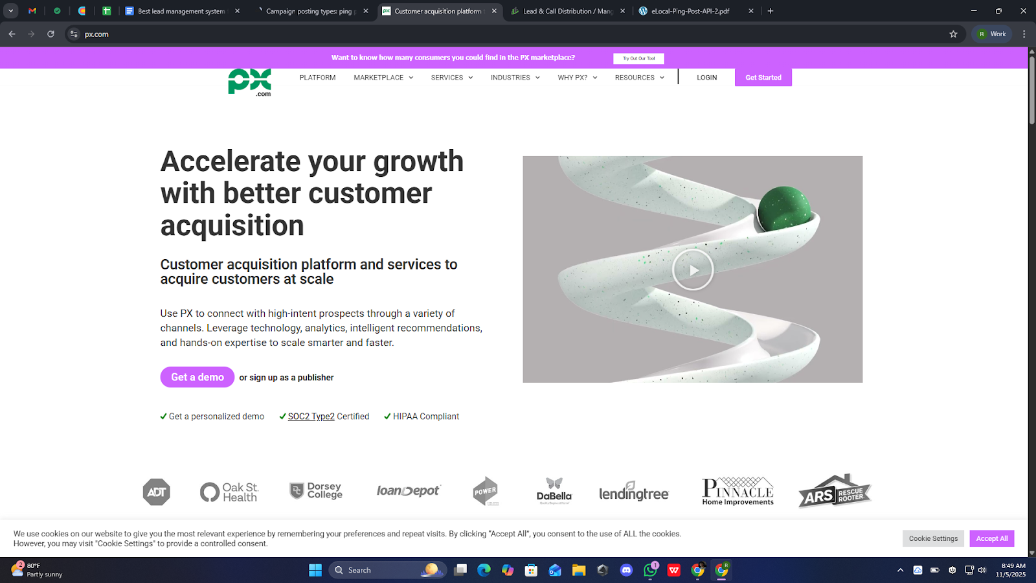Close the Customer acquisition platform tab
Viewport: 1036px width, 583px height.
click(x=494, y=11)
